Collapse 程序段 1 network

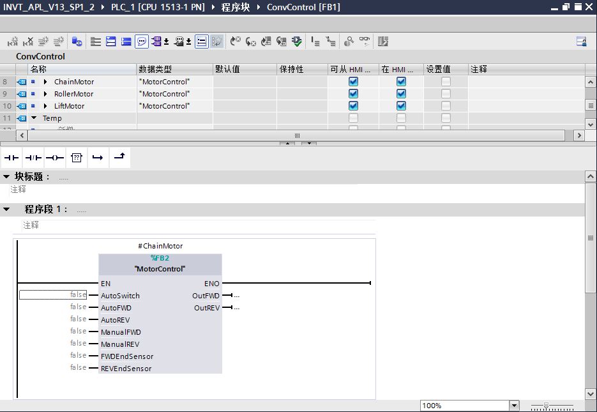[6, 210]
